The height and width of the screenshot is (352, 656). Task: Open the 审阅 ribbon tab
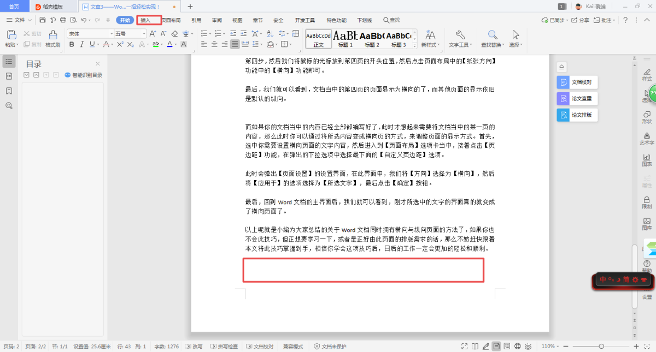(x=216, y=20)
